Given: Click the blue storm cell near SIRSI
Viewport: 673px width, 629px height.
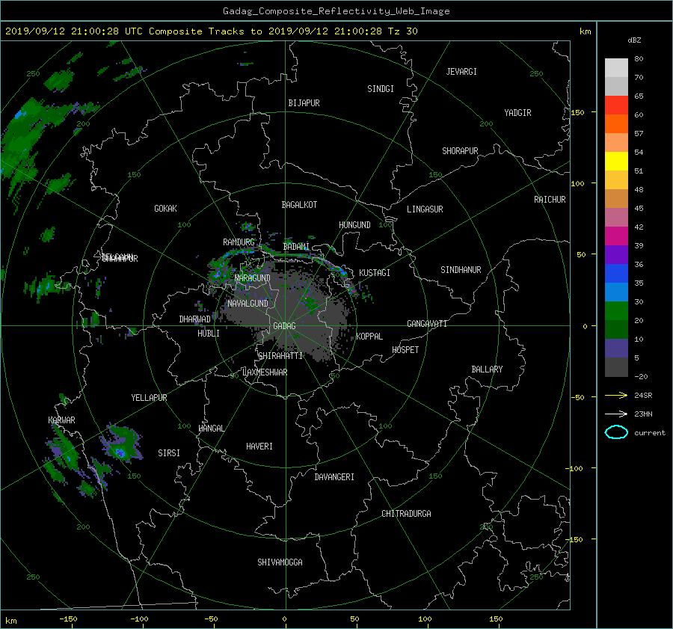Looking at the screenshot, I should pyautogui.click(x=120, y=452).
